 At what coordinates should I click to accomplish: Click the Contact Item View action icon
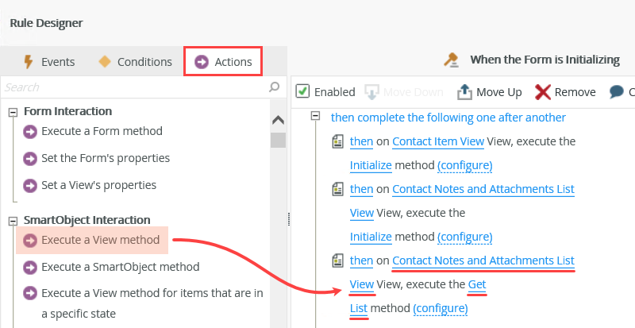pyautogui.click(x=337, y=142)
